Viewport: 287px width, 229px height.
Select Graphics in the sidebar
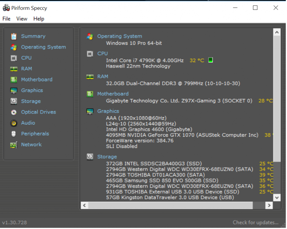[32, 90]
